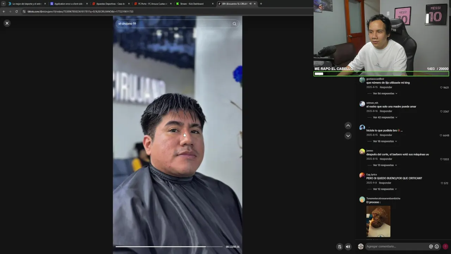Send comment with red arrow button
Viewport: 451px width, 254px height.
445,247
